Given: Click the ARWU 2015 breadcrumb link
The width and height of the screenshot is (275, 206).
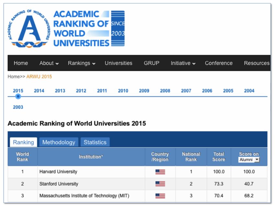Looking at the screenshot, I should coord(39,77).
